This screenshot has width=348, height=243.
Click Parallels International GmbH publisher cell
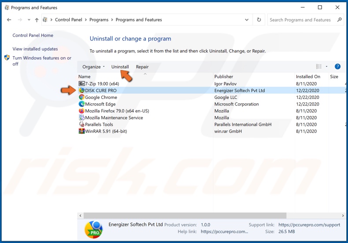tap(243, 124)
